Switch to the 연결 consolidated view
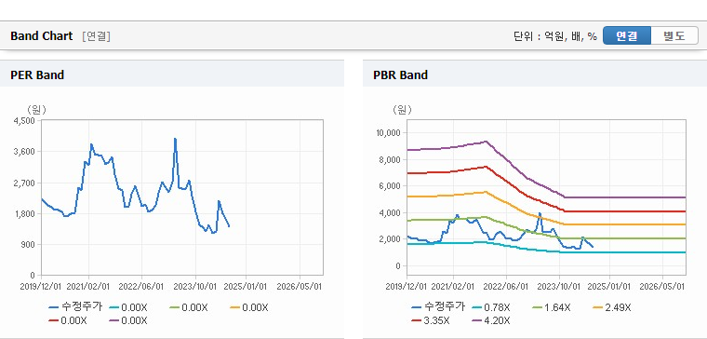707x339 pixels. pos(627,35)
